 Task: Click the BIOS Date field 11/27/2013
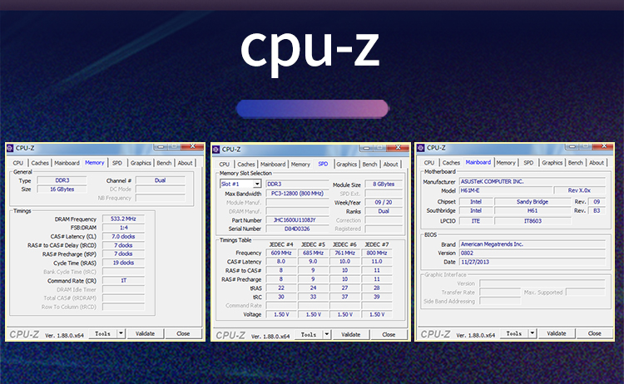(x=532, y=263)
